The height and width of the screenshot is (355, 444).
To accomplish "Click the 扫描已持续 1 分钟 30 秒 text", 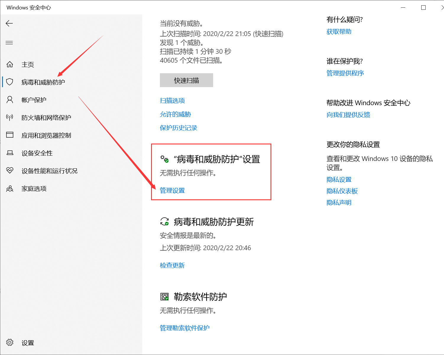I will [195, 51].
